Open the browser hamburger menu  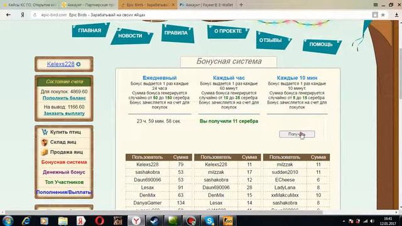(x=376, y=4)
